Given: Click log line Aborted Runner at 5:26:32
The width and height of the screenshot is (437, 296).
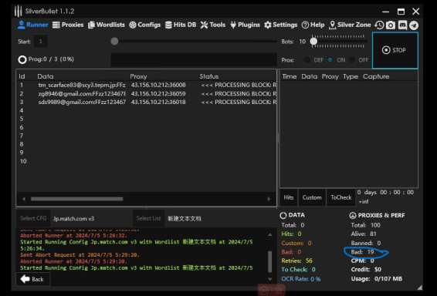Looking at the screenshot, I should 73,236.
